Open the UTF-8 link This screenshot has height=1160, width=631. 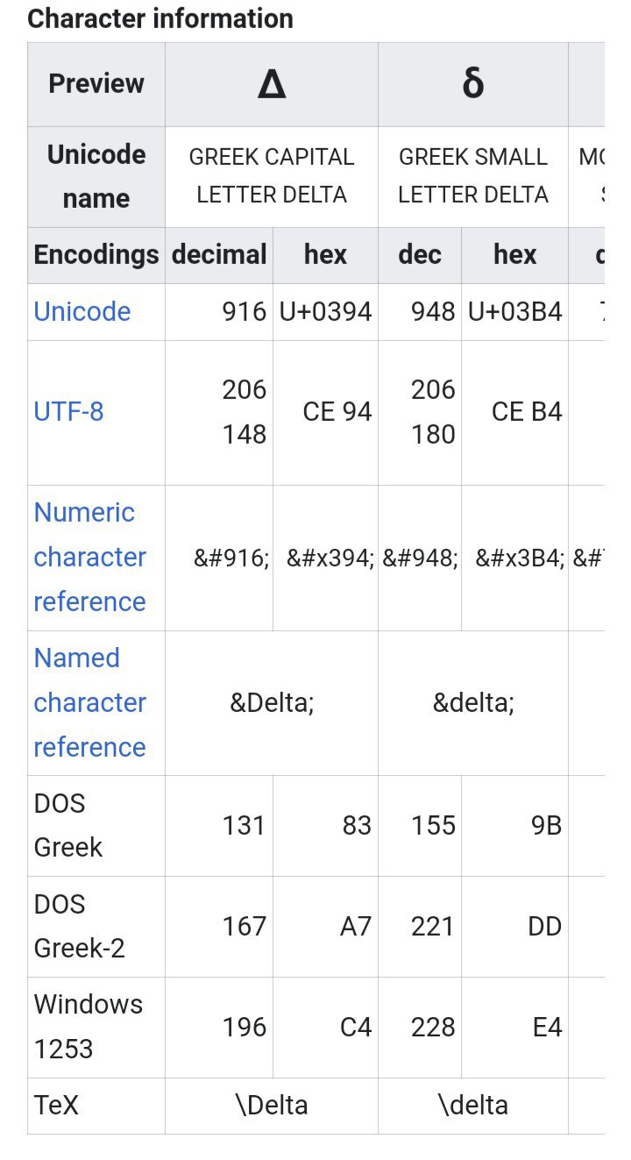[x=68, y=411]
